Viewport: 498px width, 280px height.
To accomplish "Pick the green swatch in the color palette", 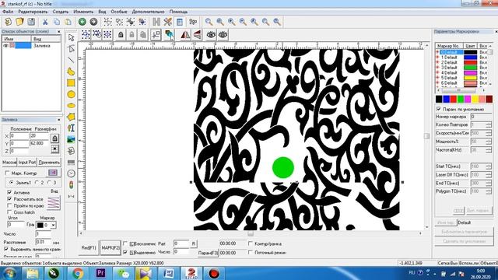I will pyautogui.click(x=461, y=99).
